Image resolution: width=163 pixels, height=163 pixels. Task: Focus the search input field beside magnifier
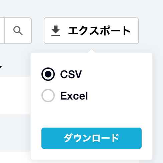pyautogui.click(x=2, y=31)
